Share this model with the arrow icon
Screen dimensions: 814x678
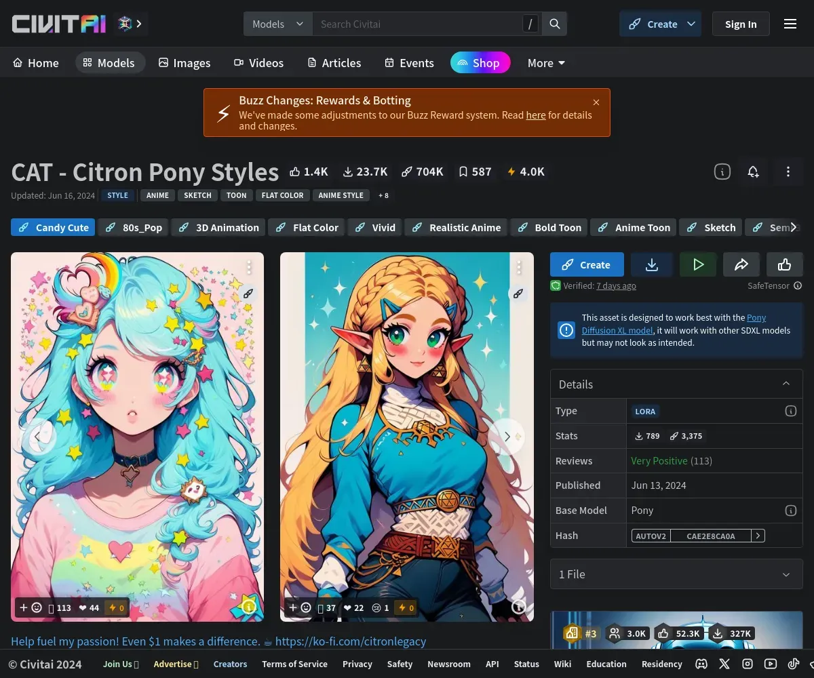pyautogui.click(x=741, y=264)
